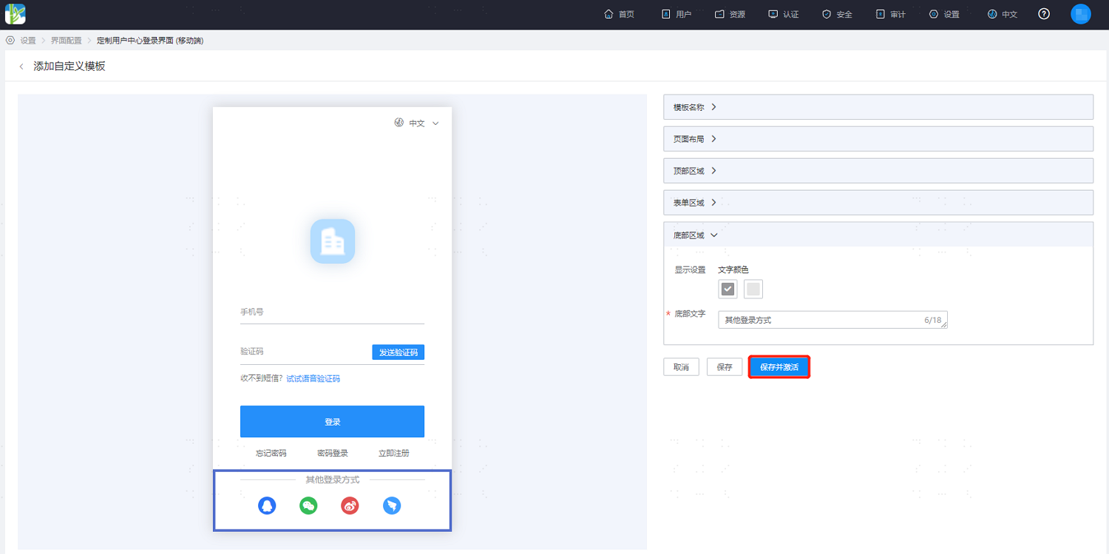Select the dark gray checked text color swatch
This screenshot has width=1109, height=554.
[728, 289]
